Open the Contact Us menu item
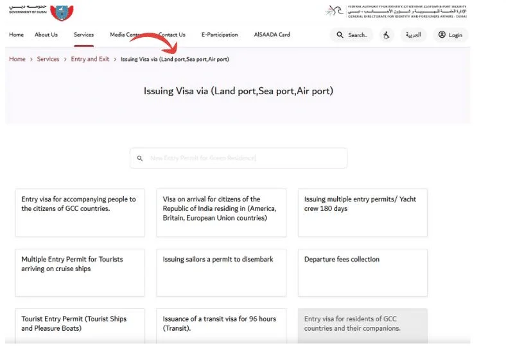 click(x=172, y=35)
